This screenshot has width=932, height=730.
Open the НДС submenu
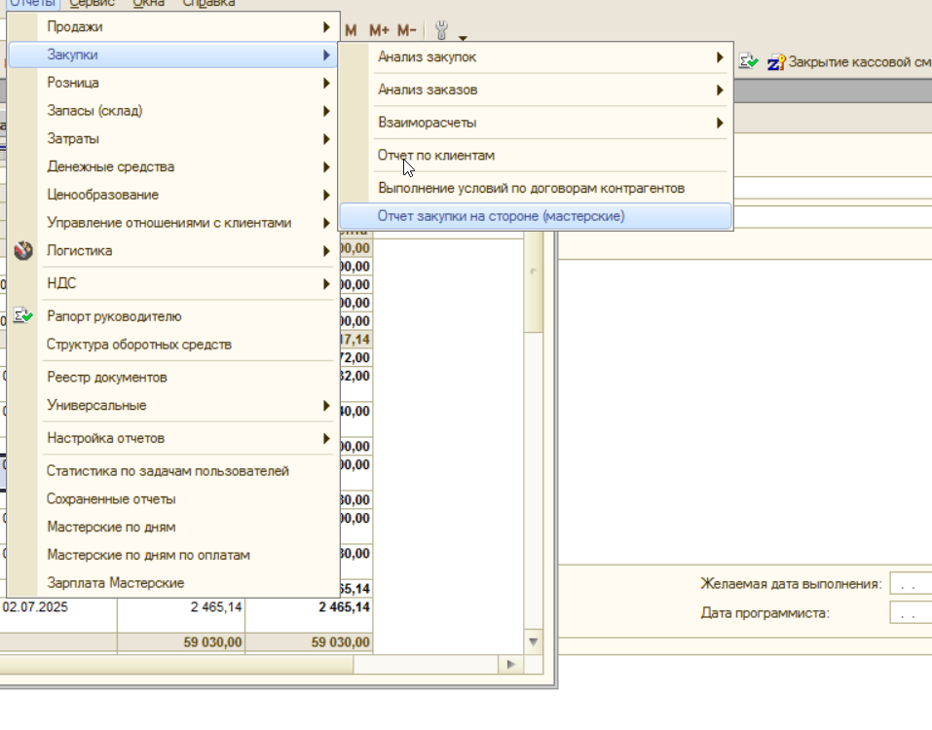pos(172,283)
